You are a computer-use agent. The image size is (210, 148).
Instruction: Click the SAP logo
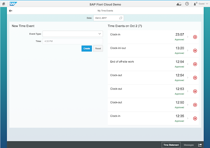point(13,4)
